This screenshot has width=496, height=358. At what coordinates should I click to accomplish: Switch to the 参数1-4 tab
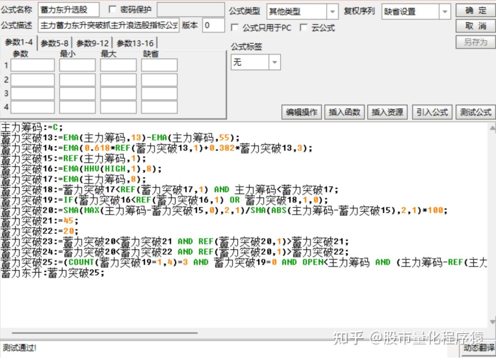(19, 43)
